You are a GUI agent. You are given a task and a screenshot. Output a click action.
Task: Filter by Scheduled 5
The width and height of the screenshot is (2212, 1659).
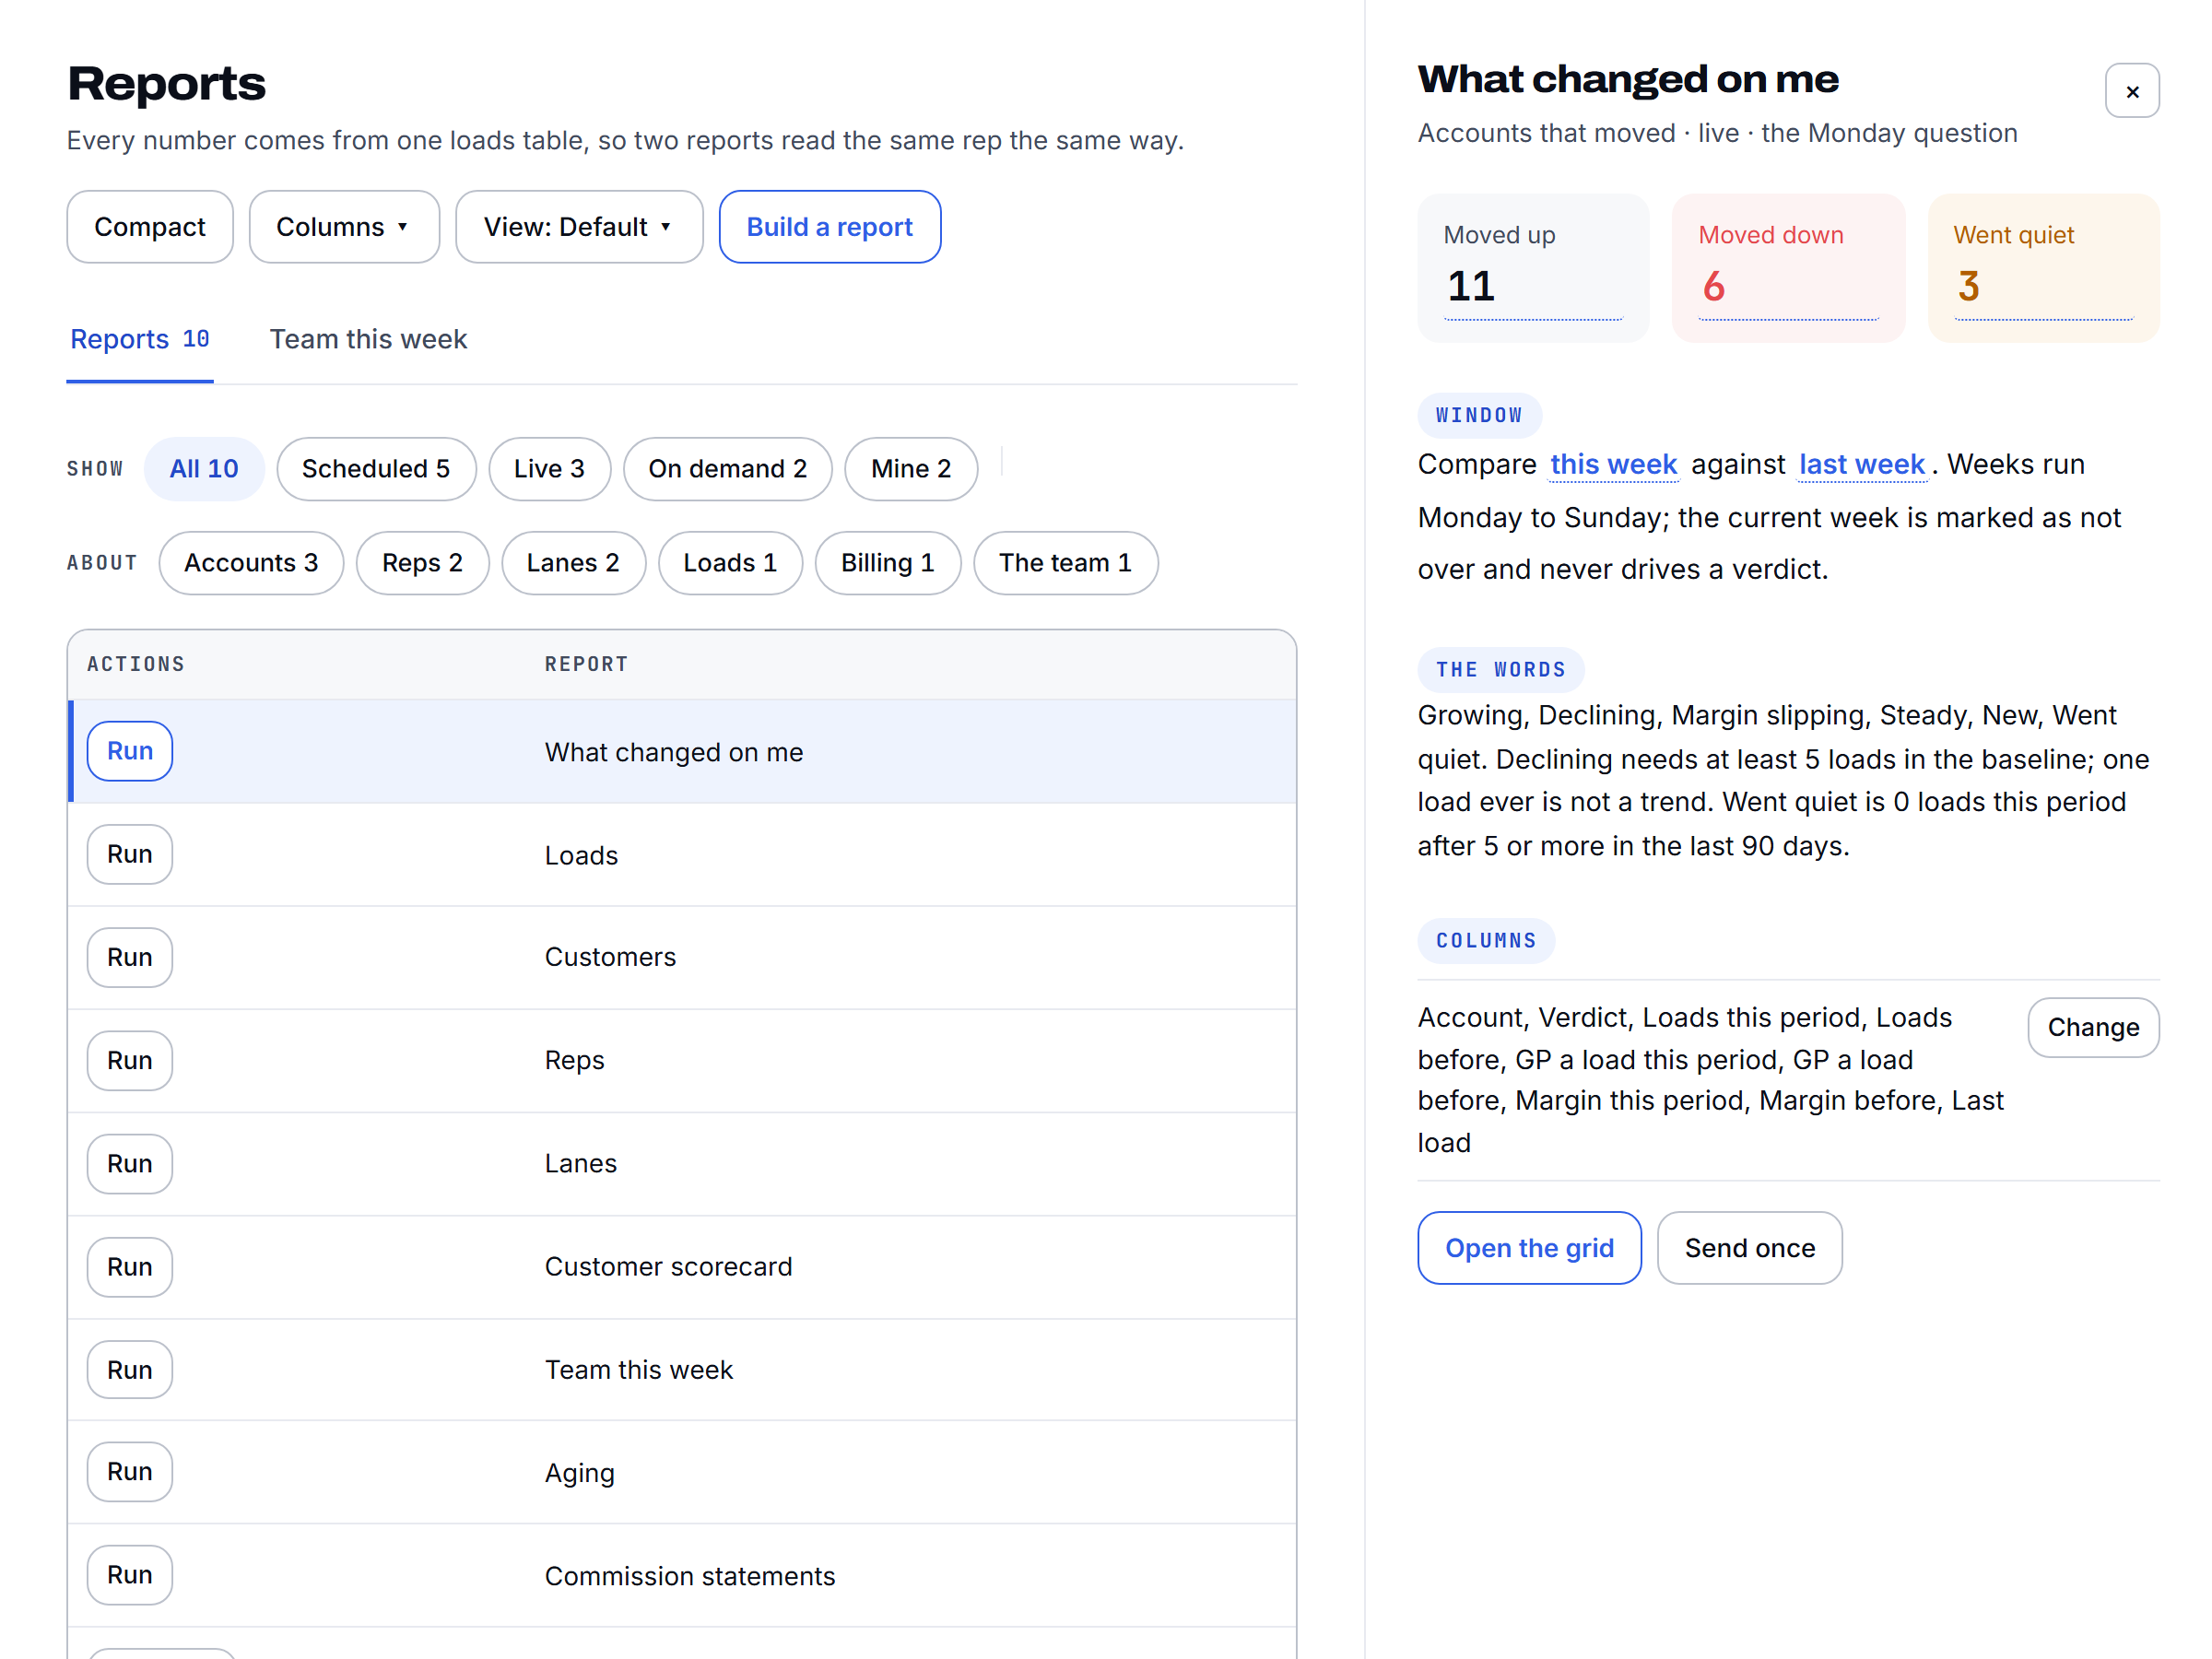coord(376,469)
